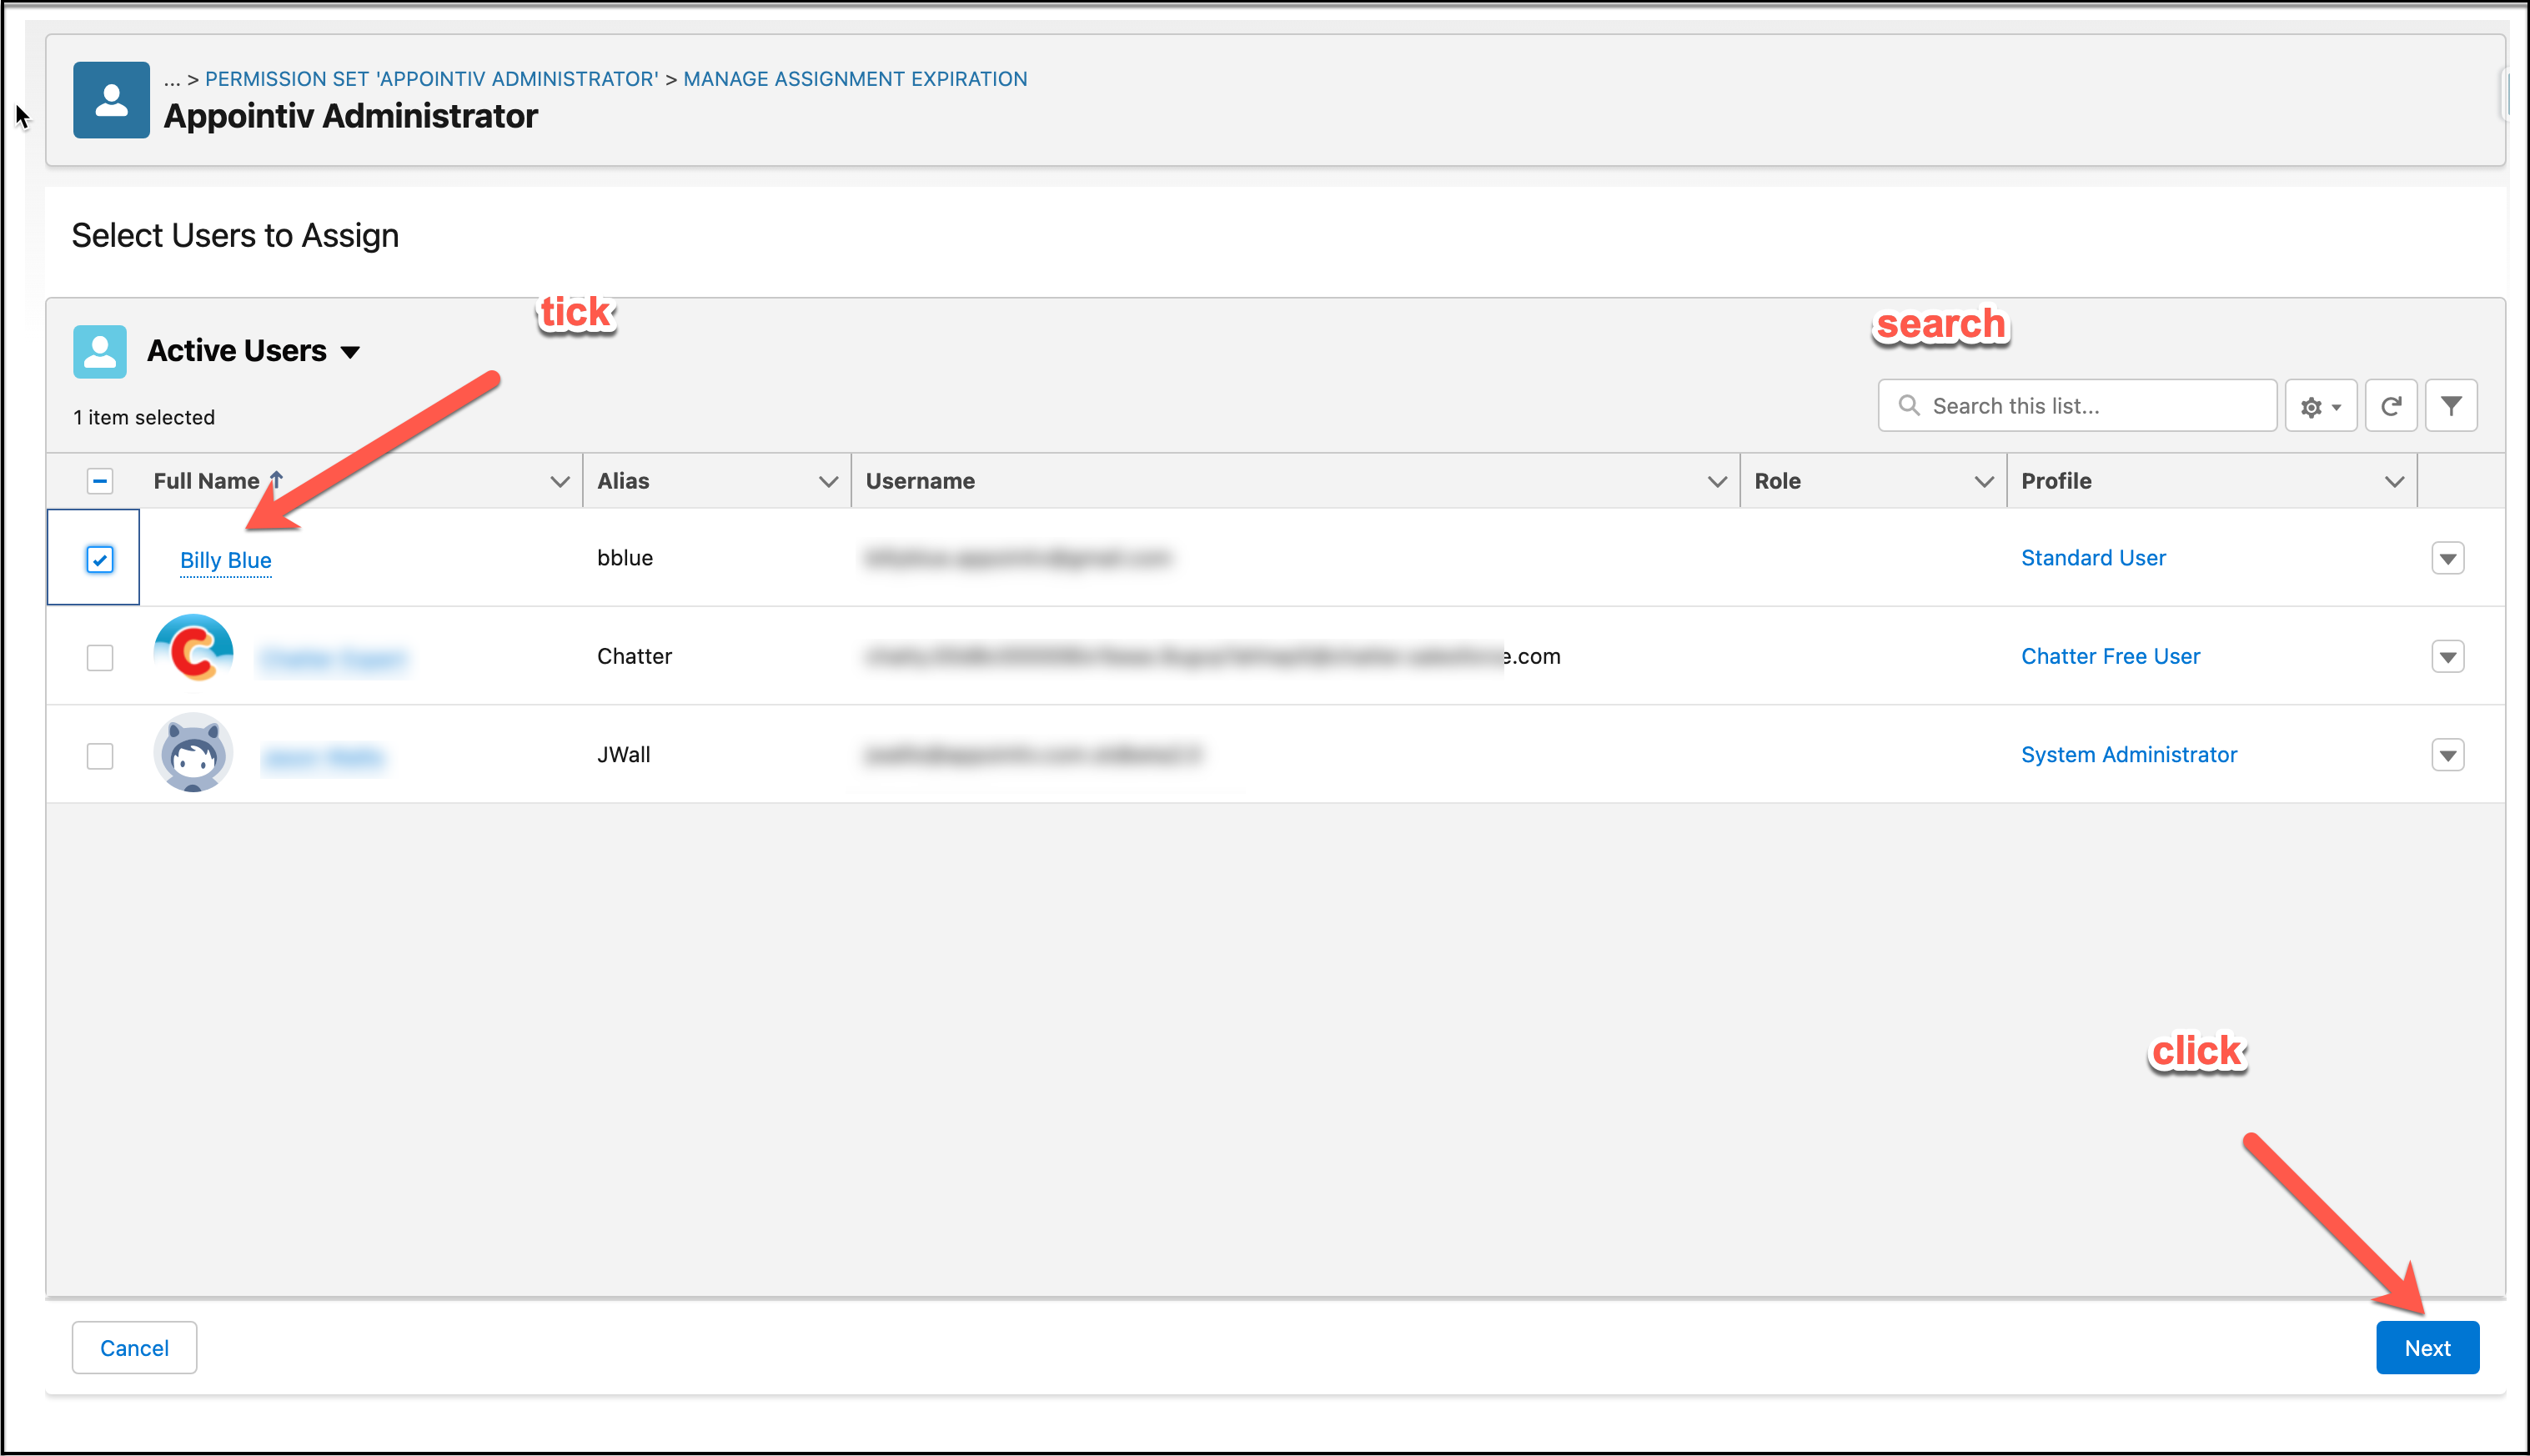
Task: Sort by the Username column header
Action: tap(920, 481)
